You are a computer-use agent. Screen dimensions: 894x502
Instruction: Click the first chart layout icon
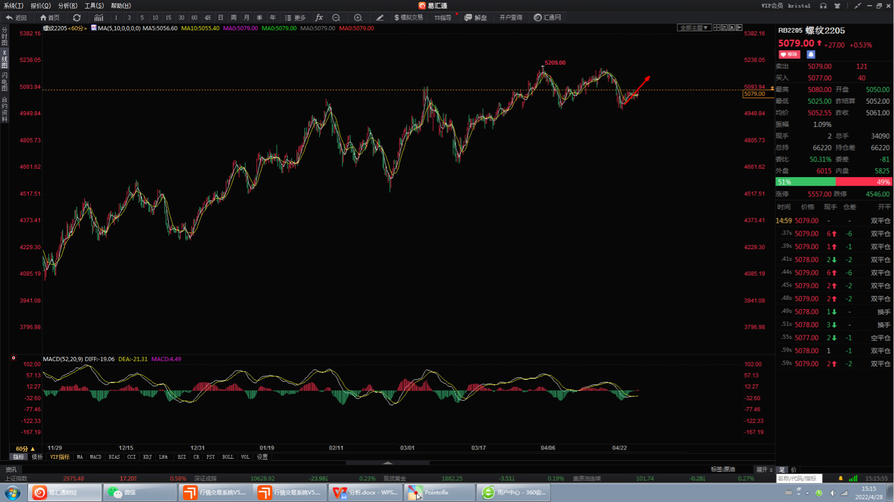point(717,28)
